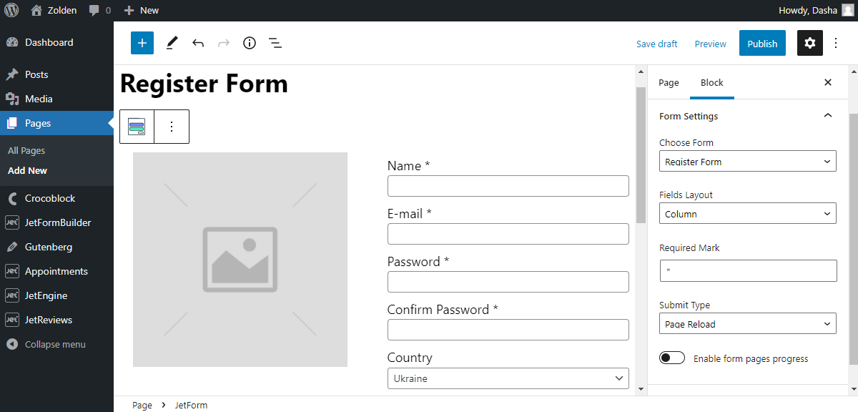Screen dimensions: 858x412
Task: Click the Save draft link
Action: [x=656, y=44]
